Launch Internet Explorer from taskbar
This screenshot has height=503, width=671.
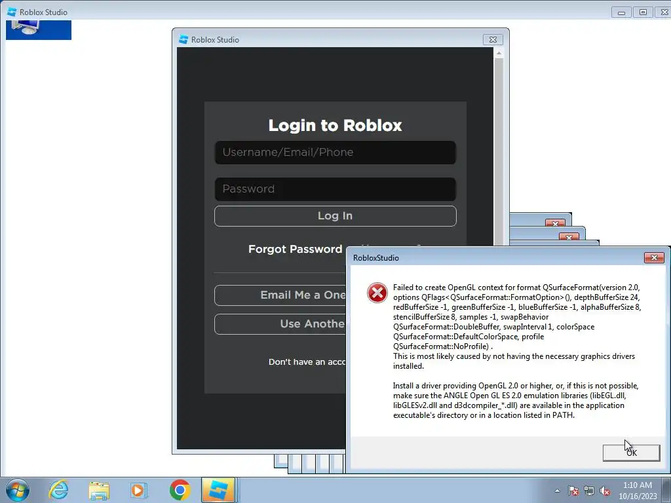58,490
